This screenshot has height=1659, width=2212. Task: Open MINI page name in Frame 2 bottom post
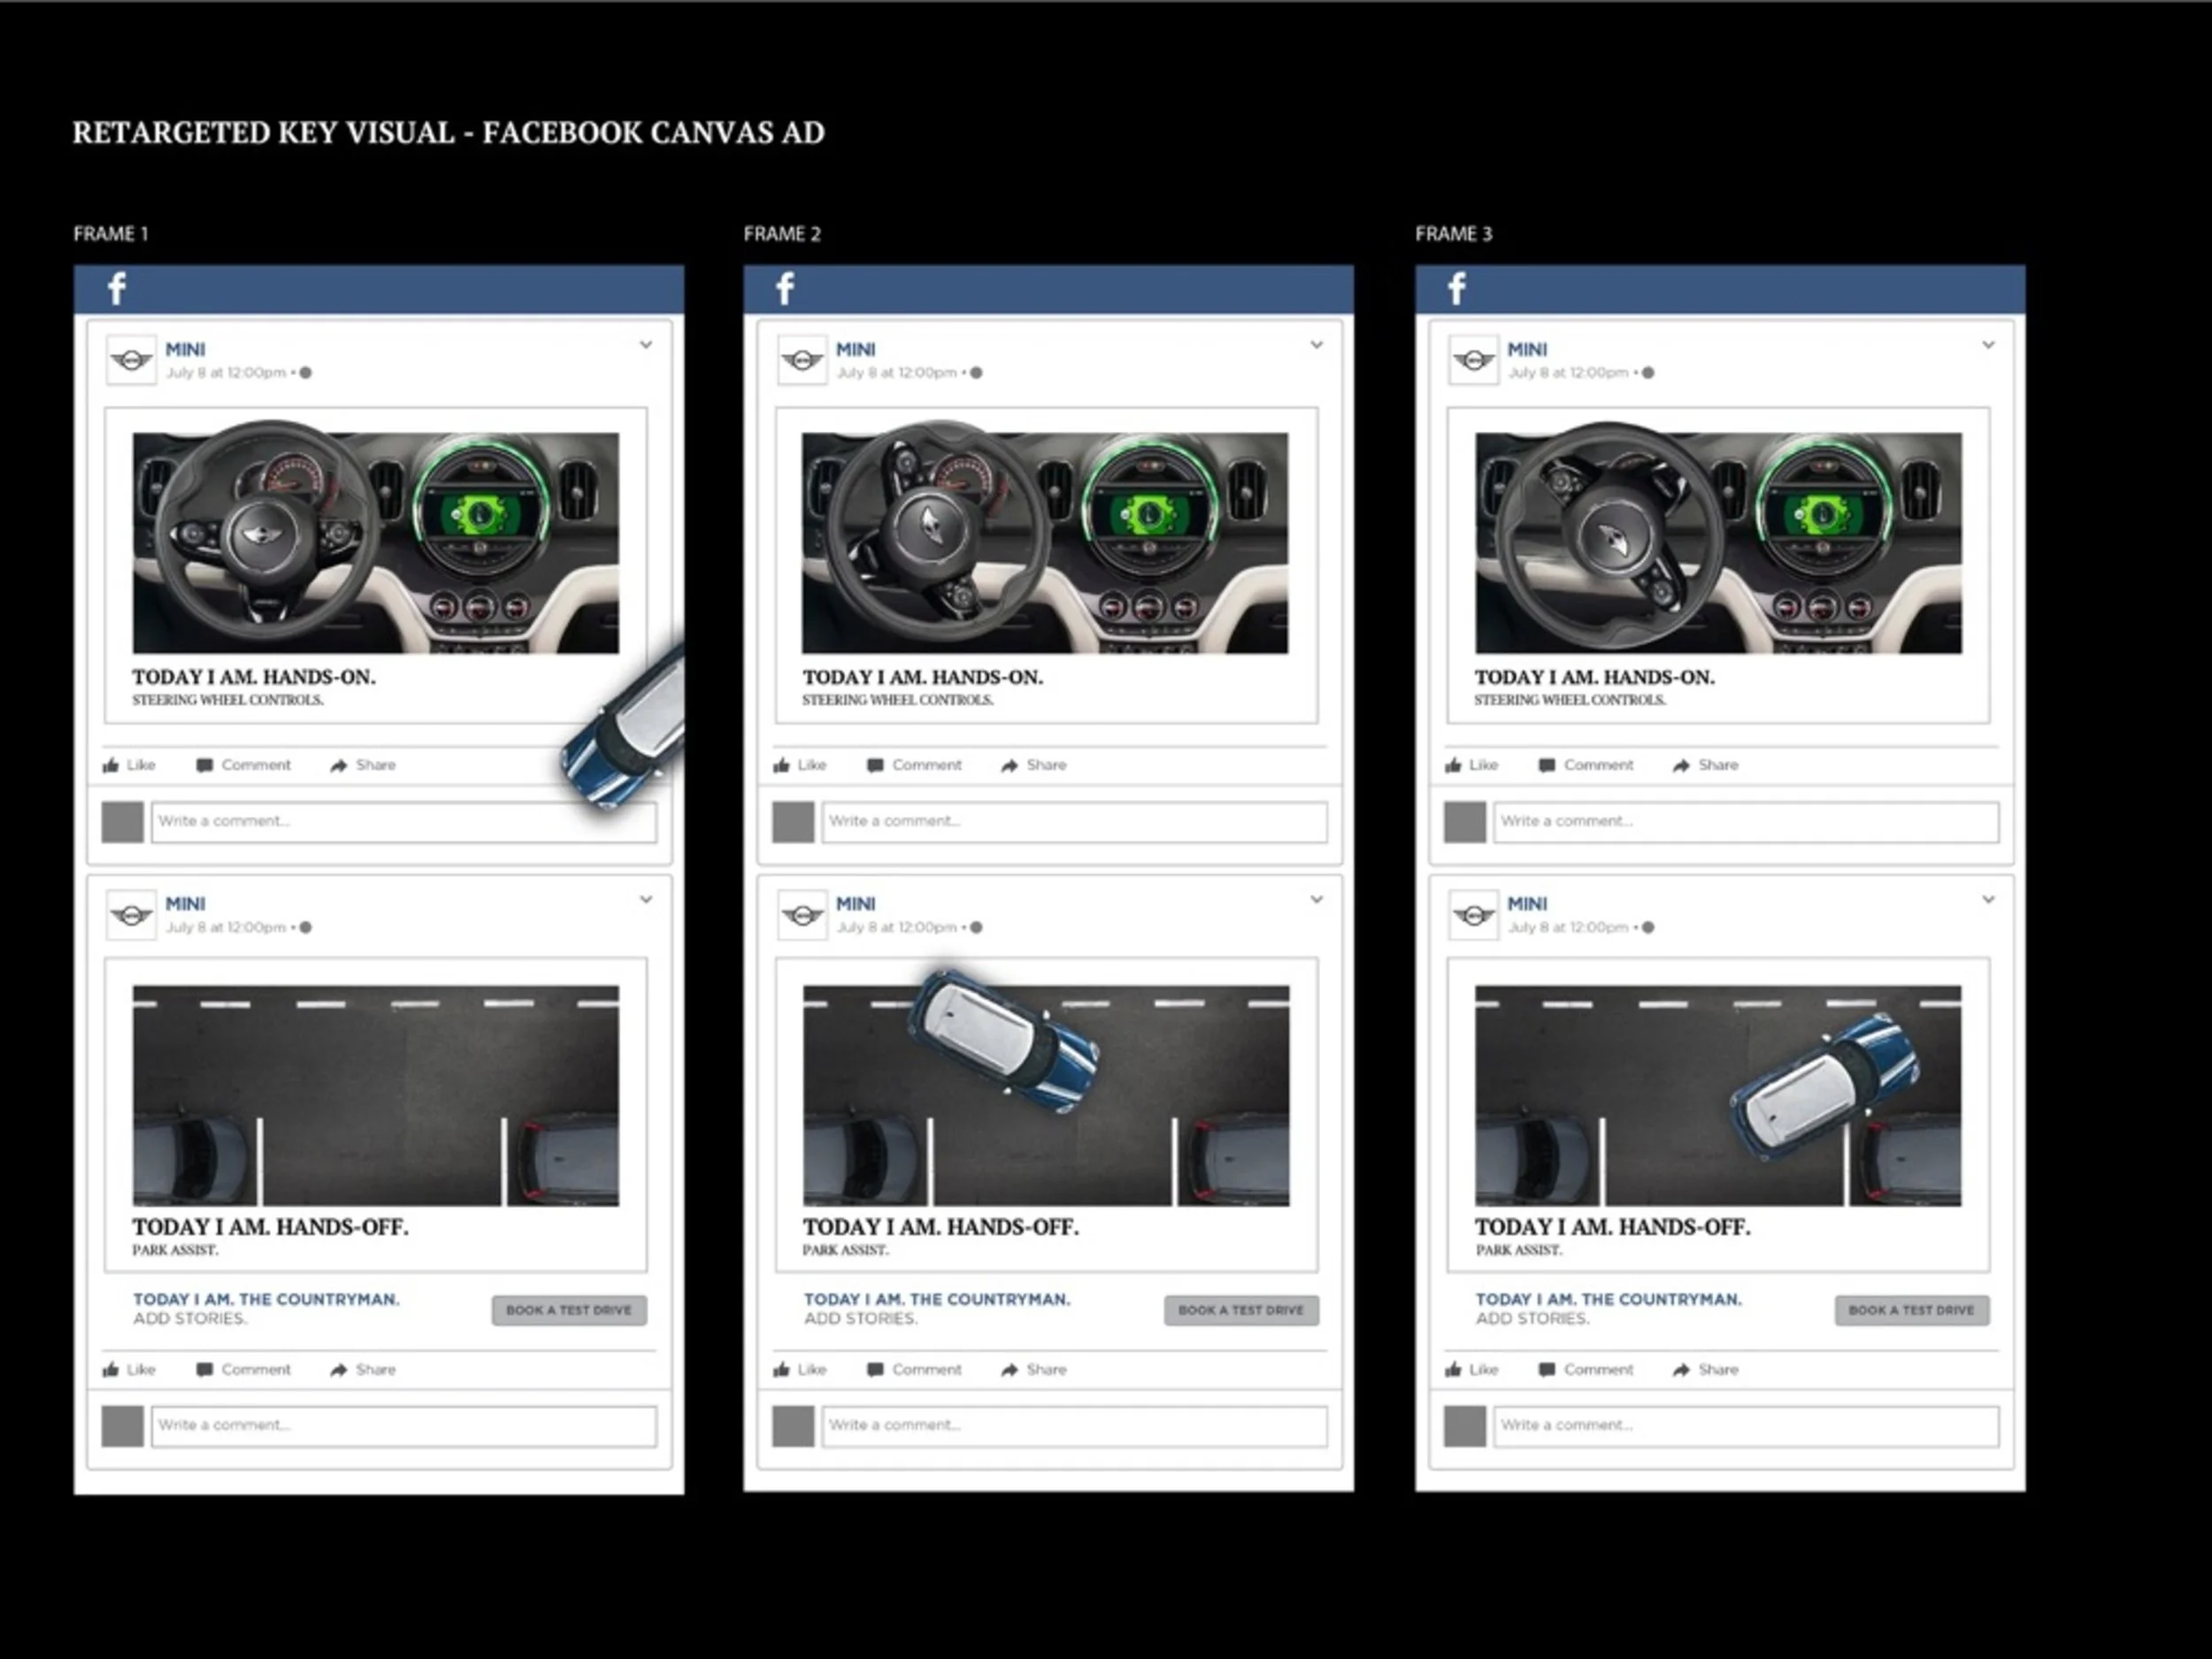[x=856, y=904]
